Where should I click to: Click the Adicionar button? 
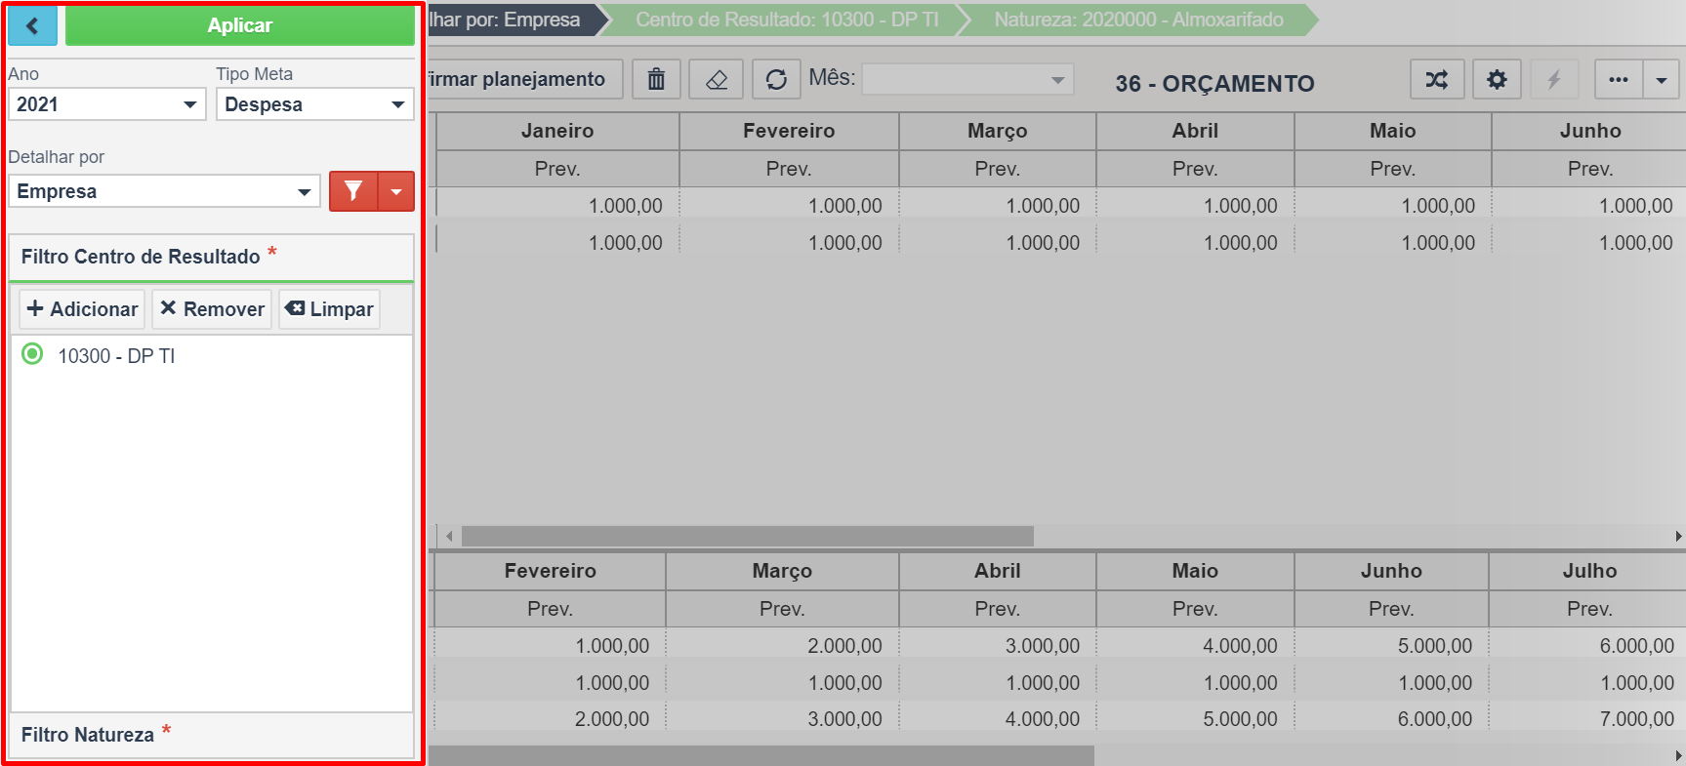pyautogui.click(x=82, y=309)
